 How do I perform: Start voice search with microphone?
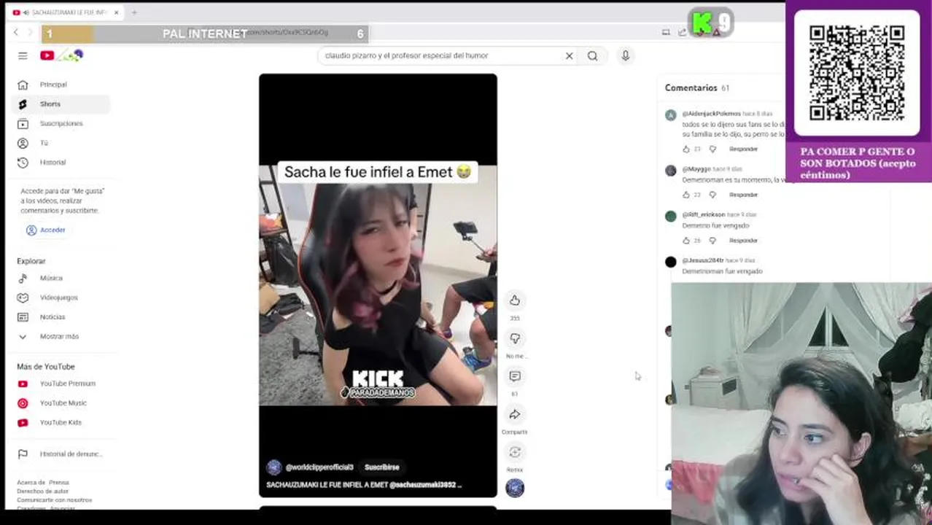click(x=625, y=55)
